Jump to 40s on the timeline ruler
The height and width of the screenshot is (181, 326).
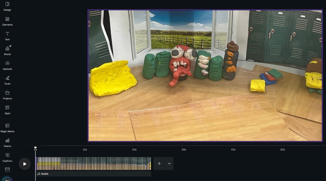[233, 150]
